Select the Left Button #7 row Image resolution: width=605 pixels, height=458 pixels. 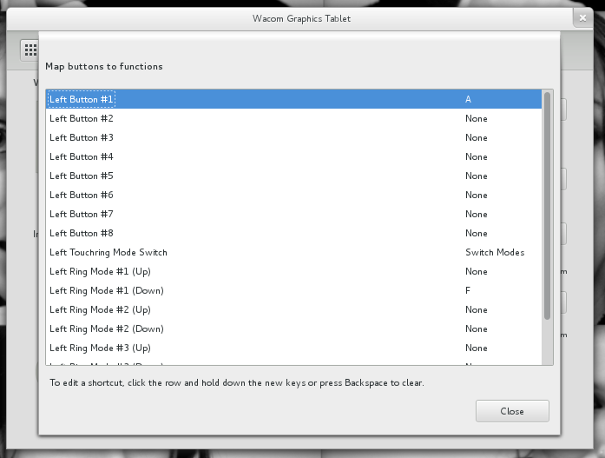(x=293, y=214)
